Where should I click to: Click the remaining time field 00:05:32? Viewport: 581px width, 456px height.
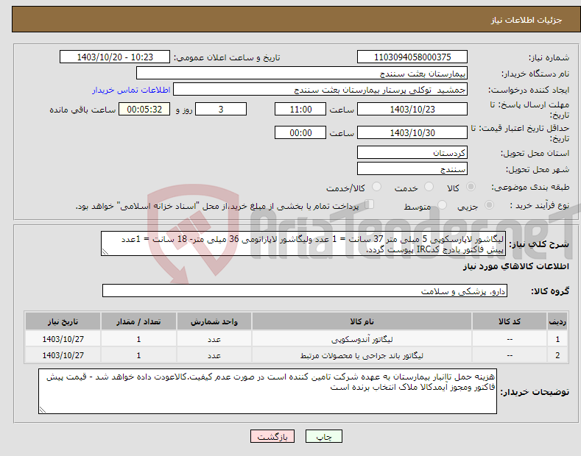click(x=144, y=109)
